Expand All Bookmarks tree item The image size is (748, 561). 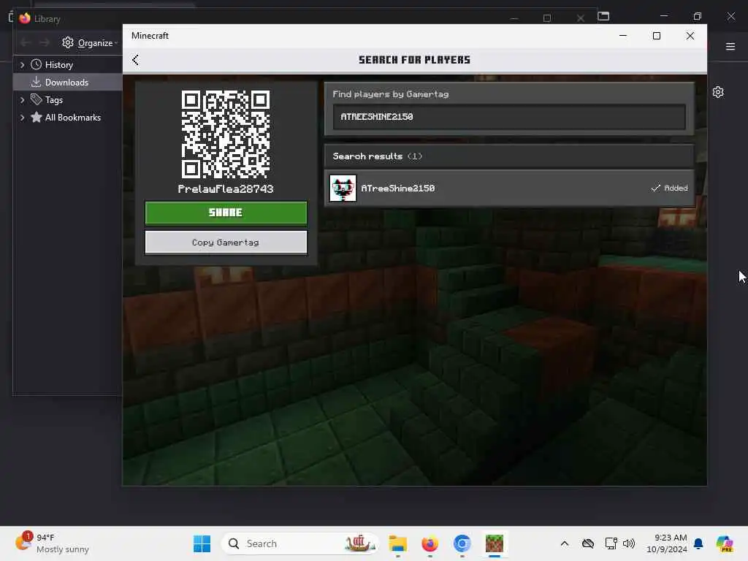pos(22,118)
